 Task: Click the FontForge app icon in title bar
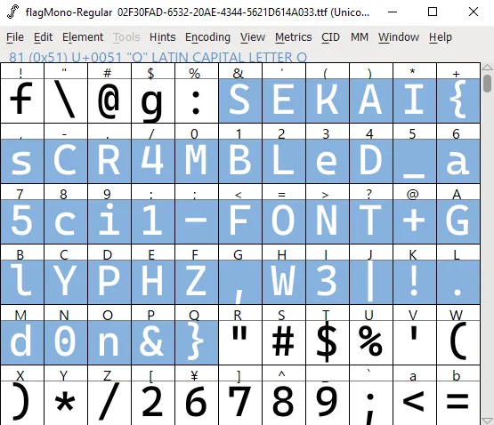point(12,12)
